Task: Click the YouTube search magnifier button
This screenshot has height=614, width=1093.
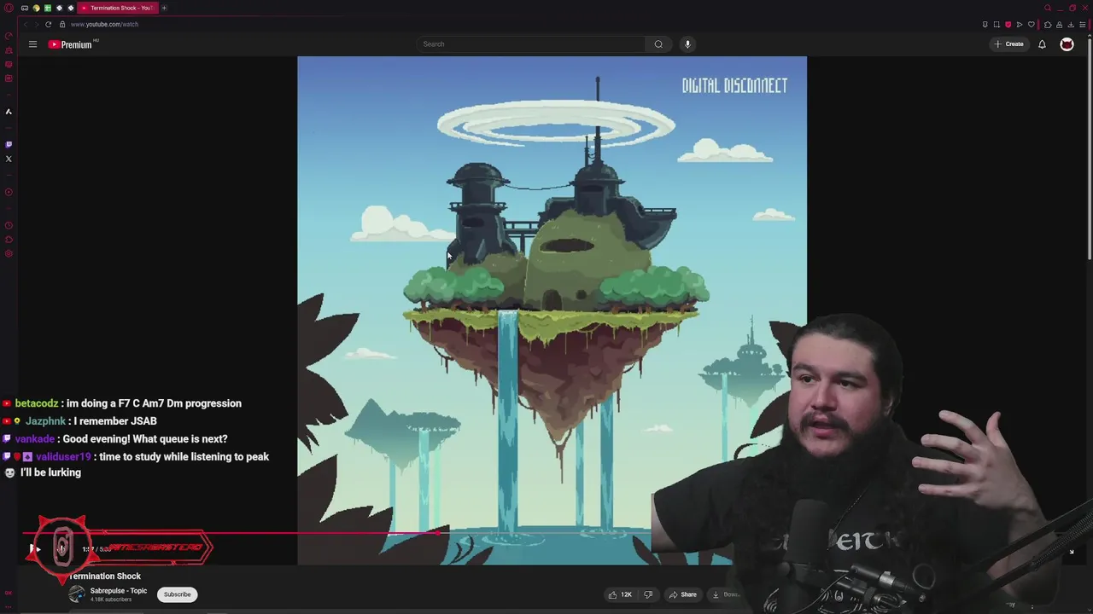Action: (658, 44)
